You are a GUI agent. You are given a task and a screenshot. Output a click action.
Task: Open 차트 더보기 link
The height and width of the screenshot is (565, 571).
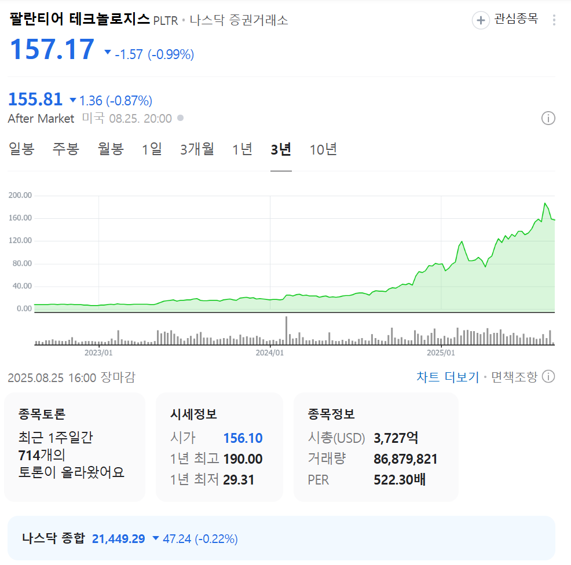click(448, 377)
